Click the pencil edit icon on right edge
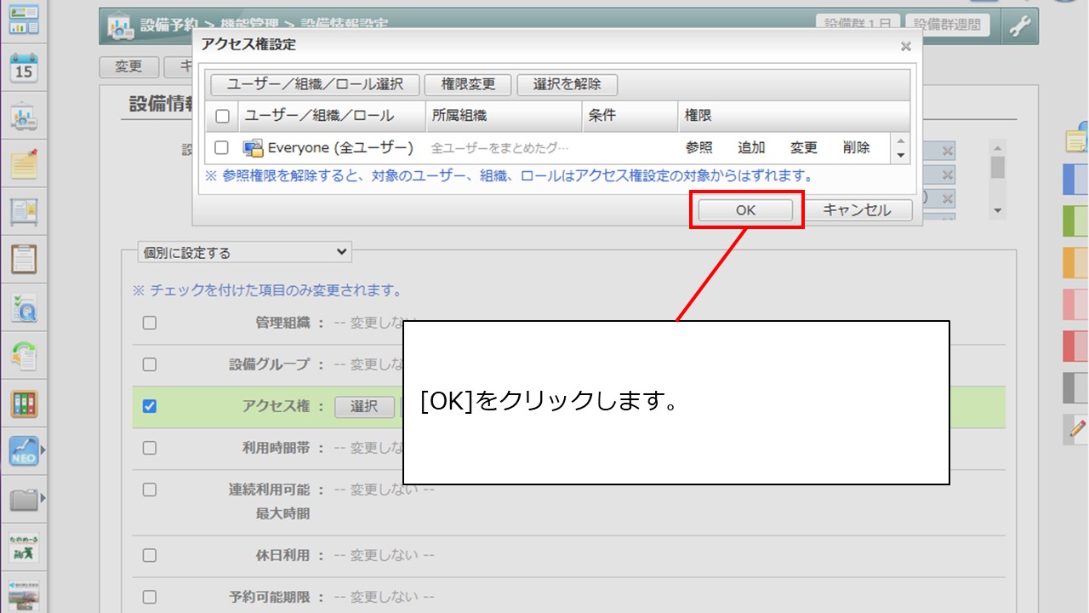This screenshot has height=613, width=1089. point(1077,430)
